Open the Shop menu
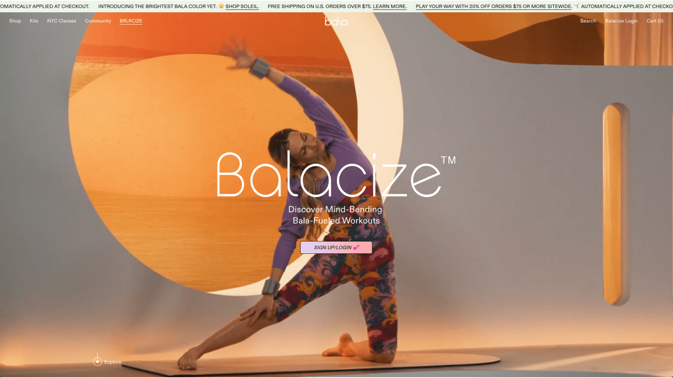 15,21
